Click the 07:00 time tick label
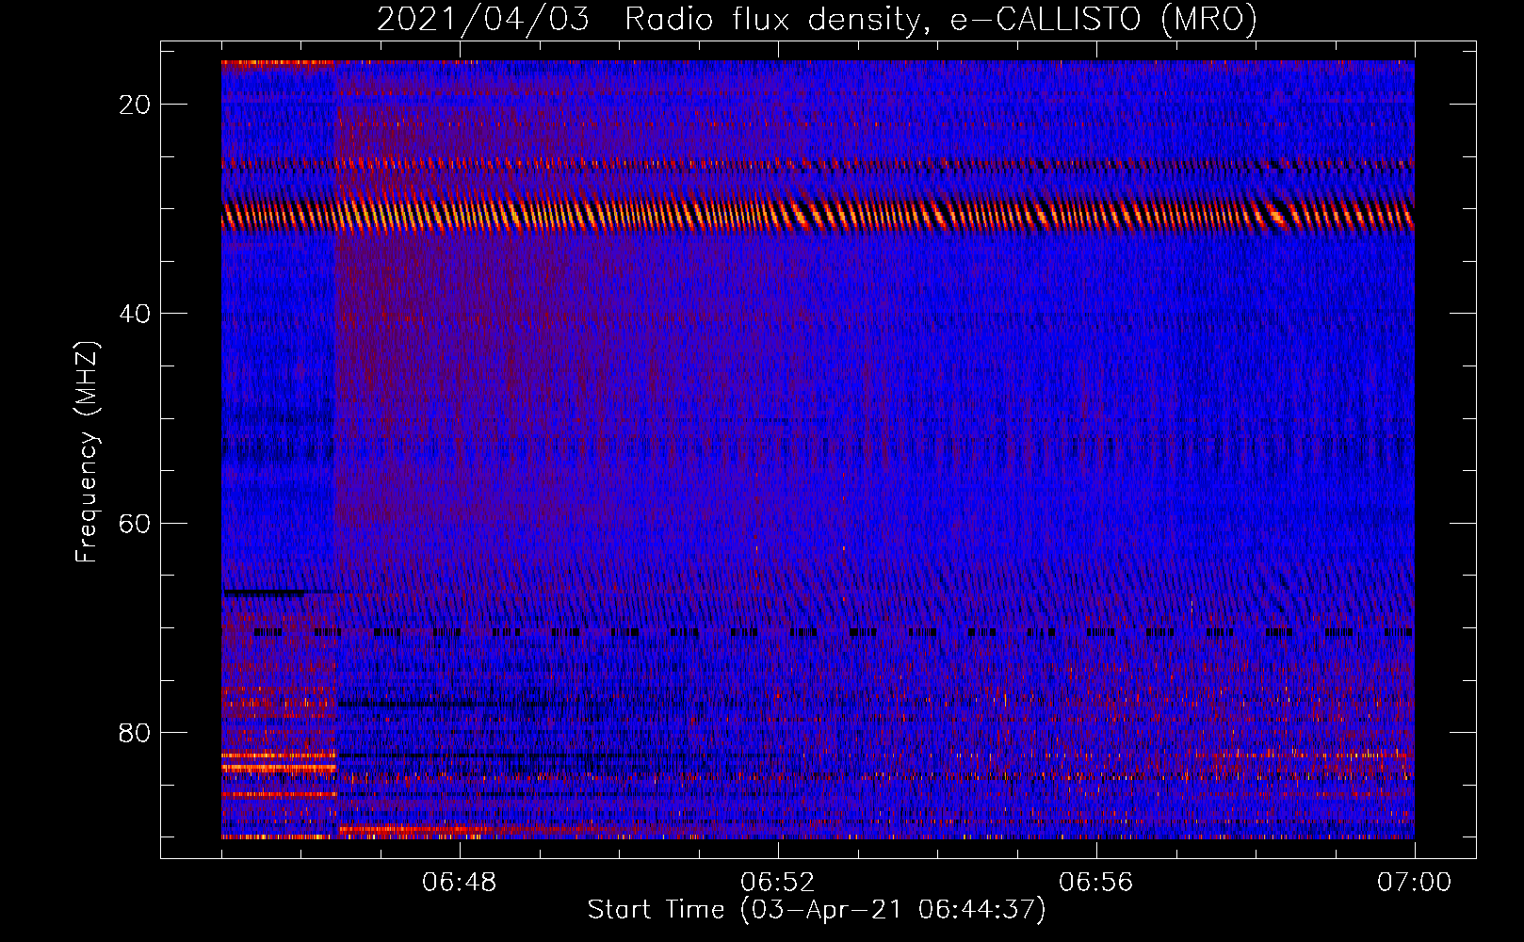The height and width of the screenshot is (942, 1524). pyautogui.click(x=1415, y=883)
